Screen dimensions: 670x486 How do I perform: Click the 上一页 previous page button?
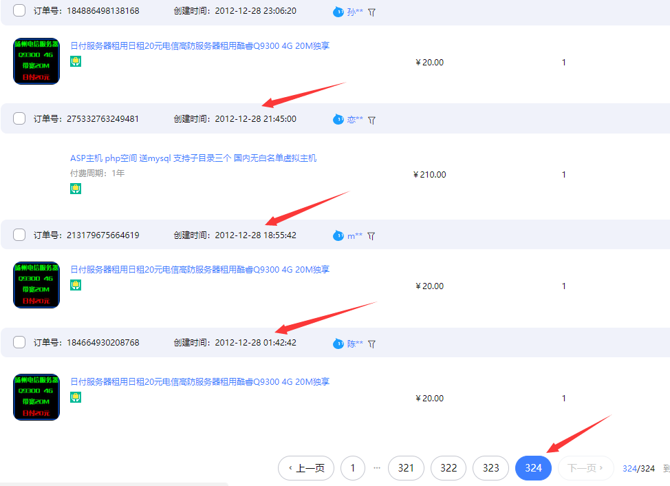click(306, 468)
